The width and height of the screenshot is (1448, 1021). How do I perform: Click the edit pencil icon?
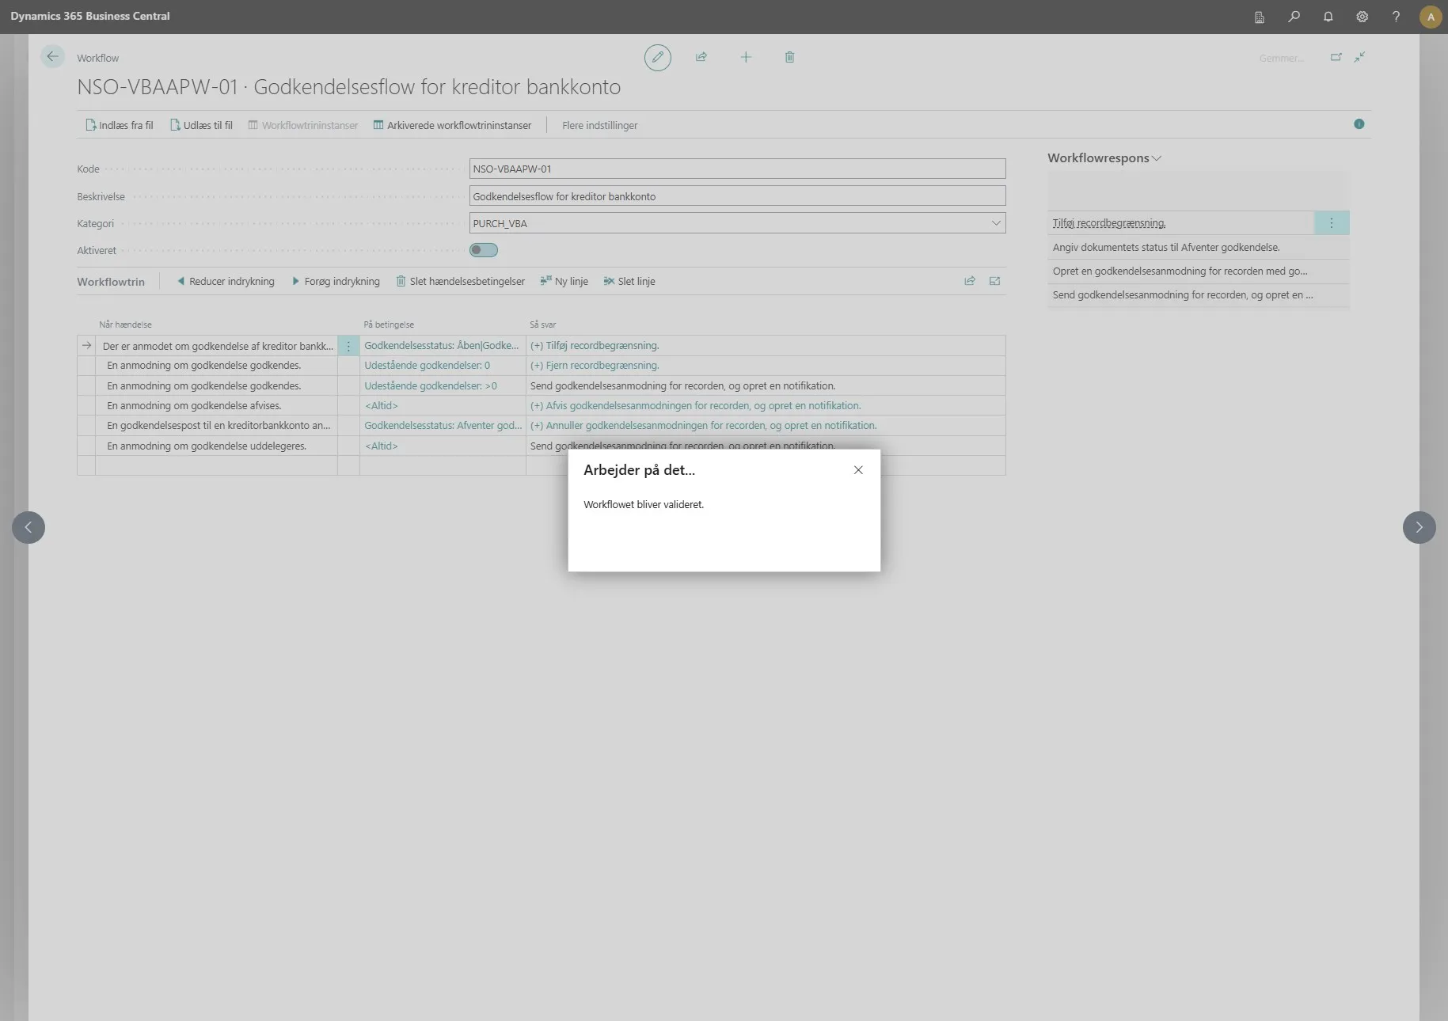tap(657, 58)
